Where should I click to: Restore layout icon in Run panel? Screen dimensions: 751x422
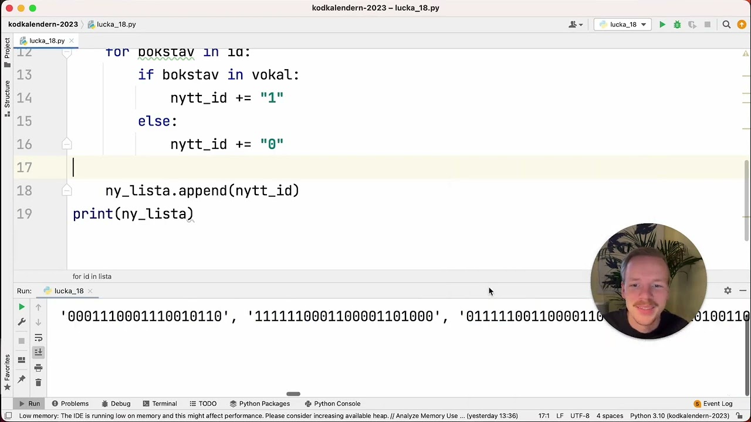pyautogui.click(x=22, y=360)
